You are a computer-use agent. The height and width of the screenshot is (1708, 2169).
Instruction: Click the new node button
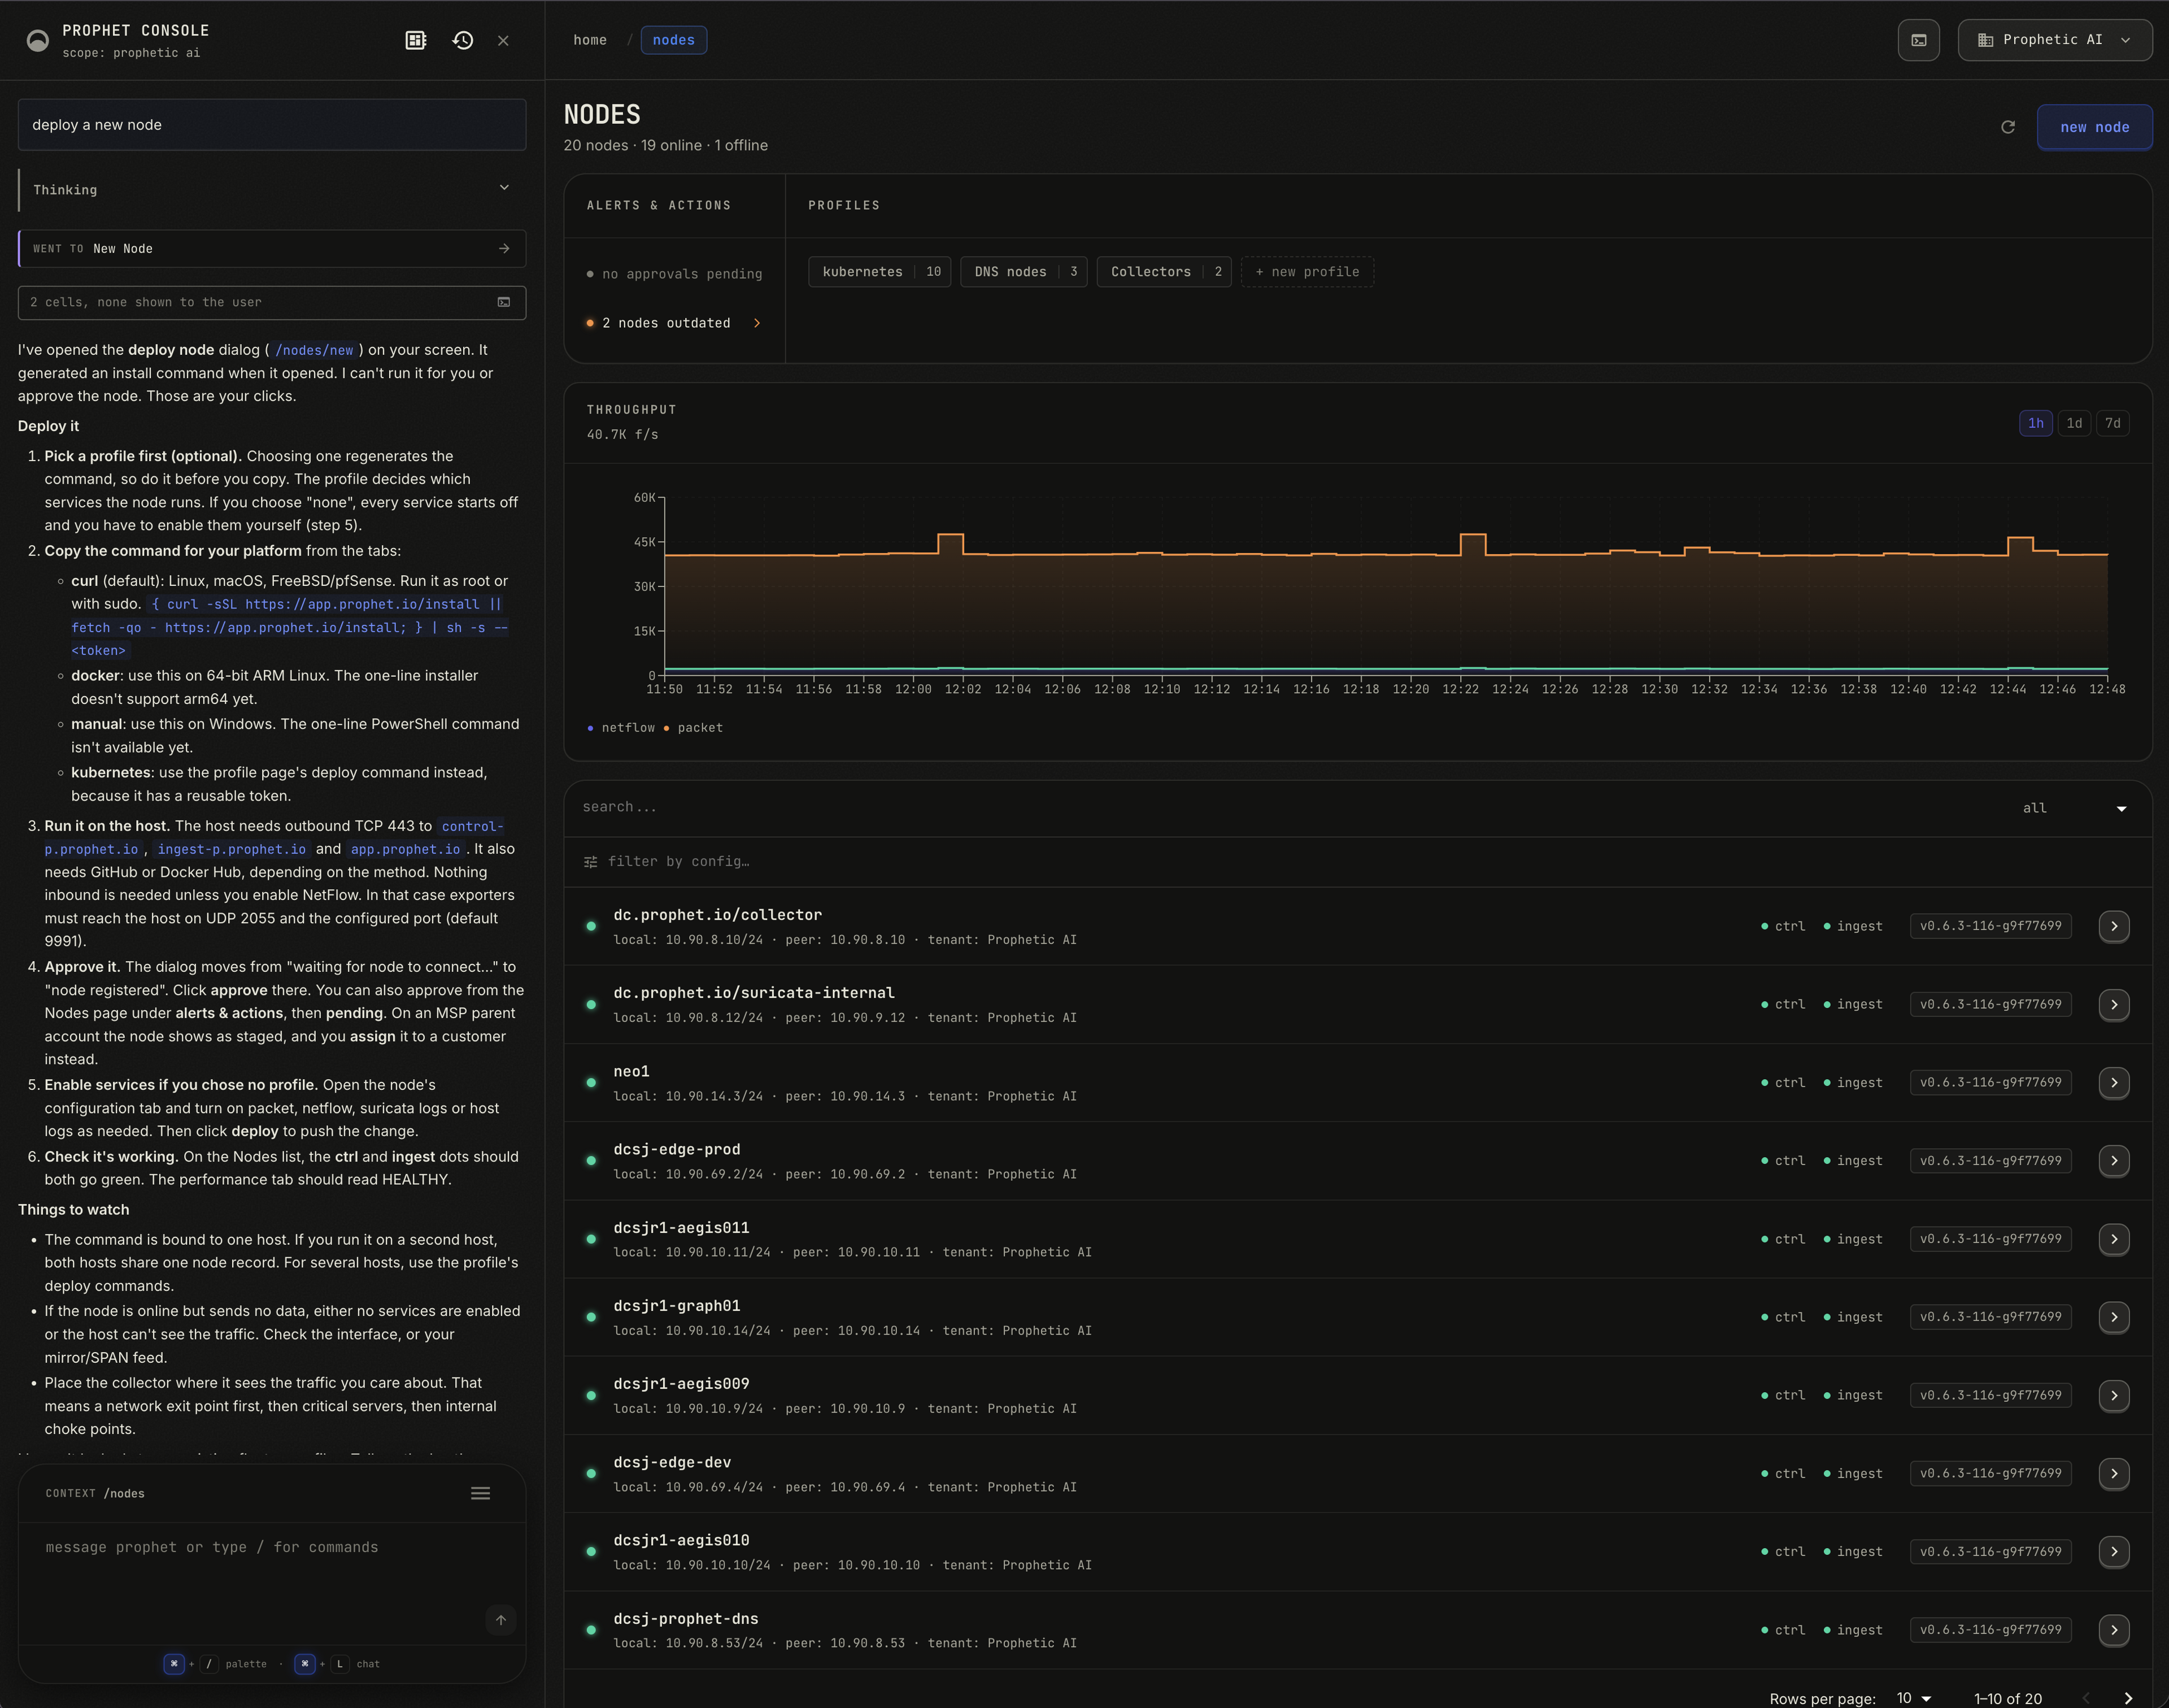[2094, 127]
